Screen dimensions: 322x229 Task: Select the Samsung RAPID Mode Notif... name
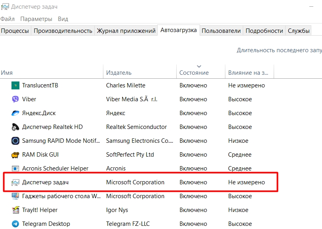click(x=61, y=141)
